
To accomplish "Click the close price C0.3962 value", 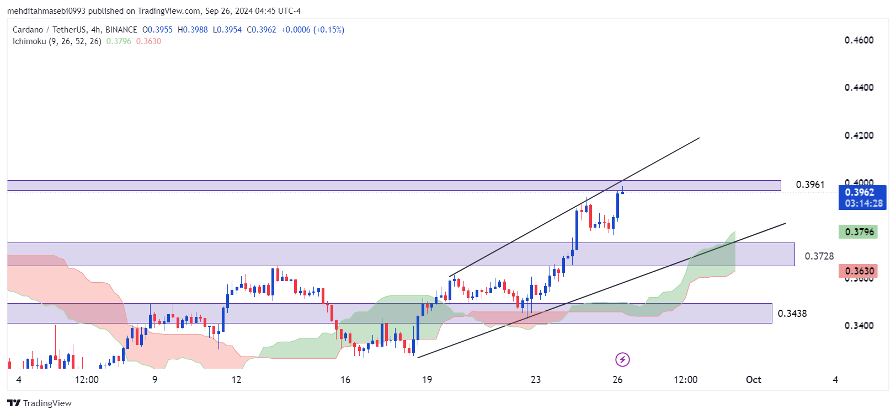I will (262, 30).
